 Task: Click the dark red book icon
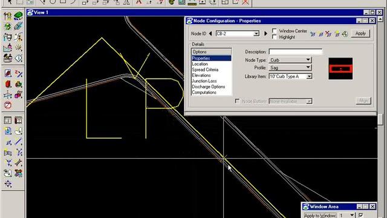(18, 121)
